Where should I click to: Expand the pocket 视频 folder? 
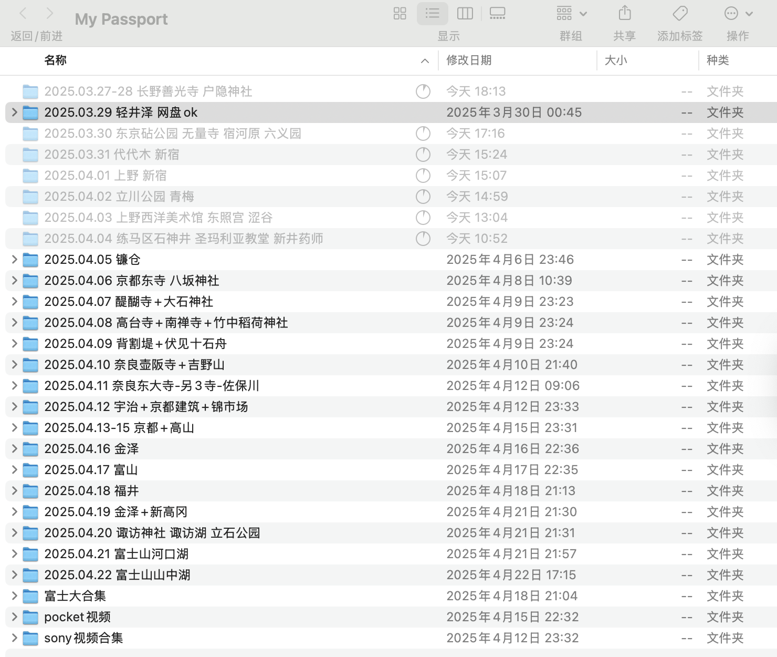[14, 617]
